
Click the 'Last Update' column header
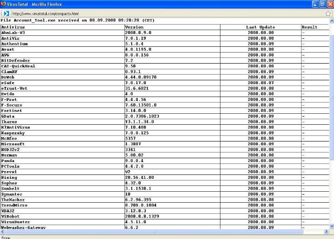[261, 27]
